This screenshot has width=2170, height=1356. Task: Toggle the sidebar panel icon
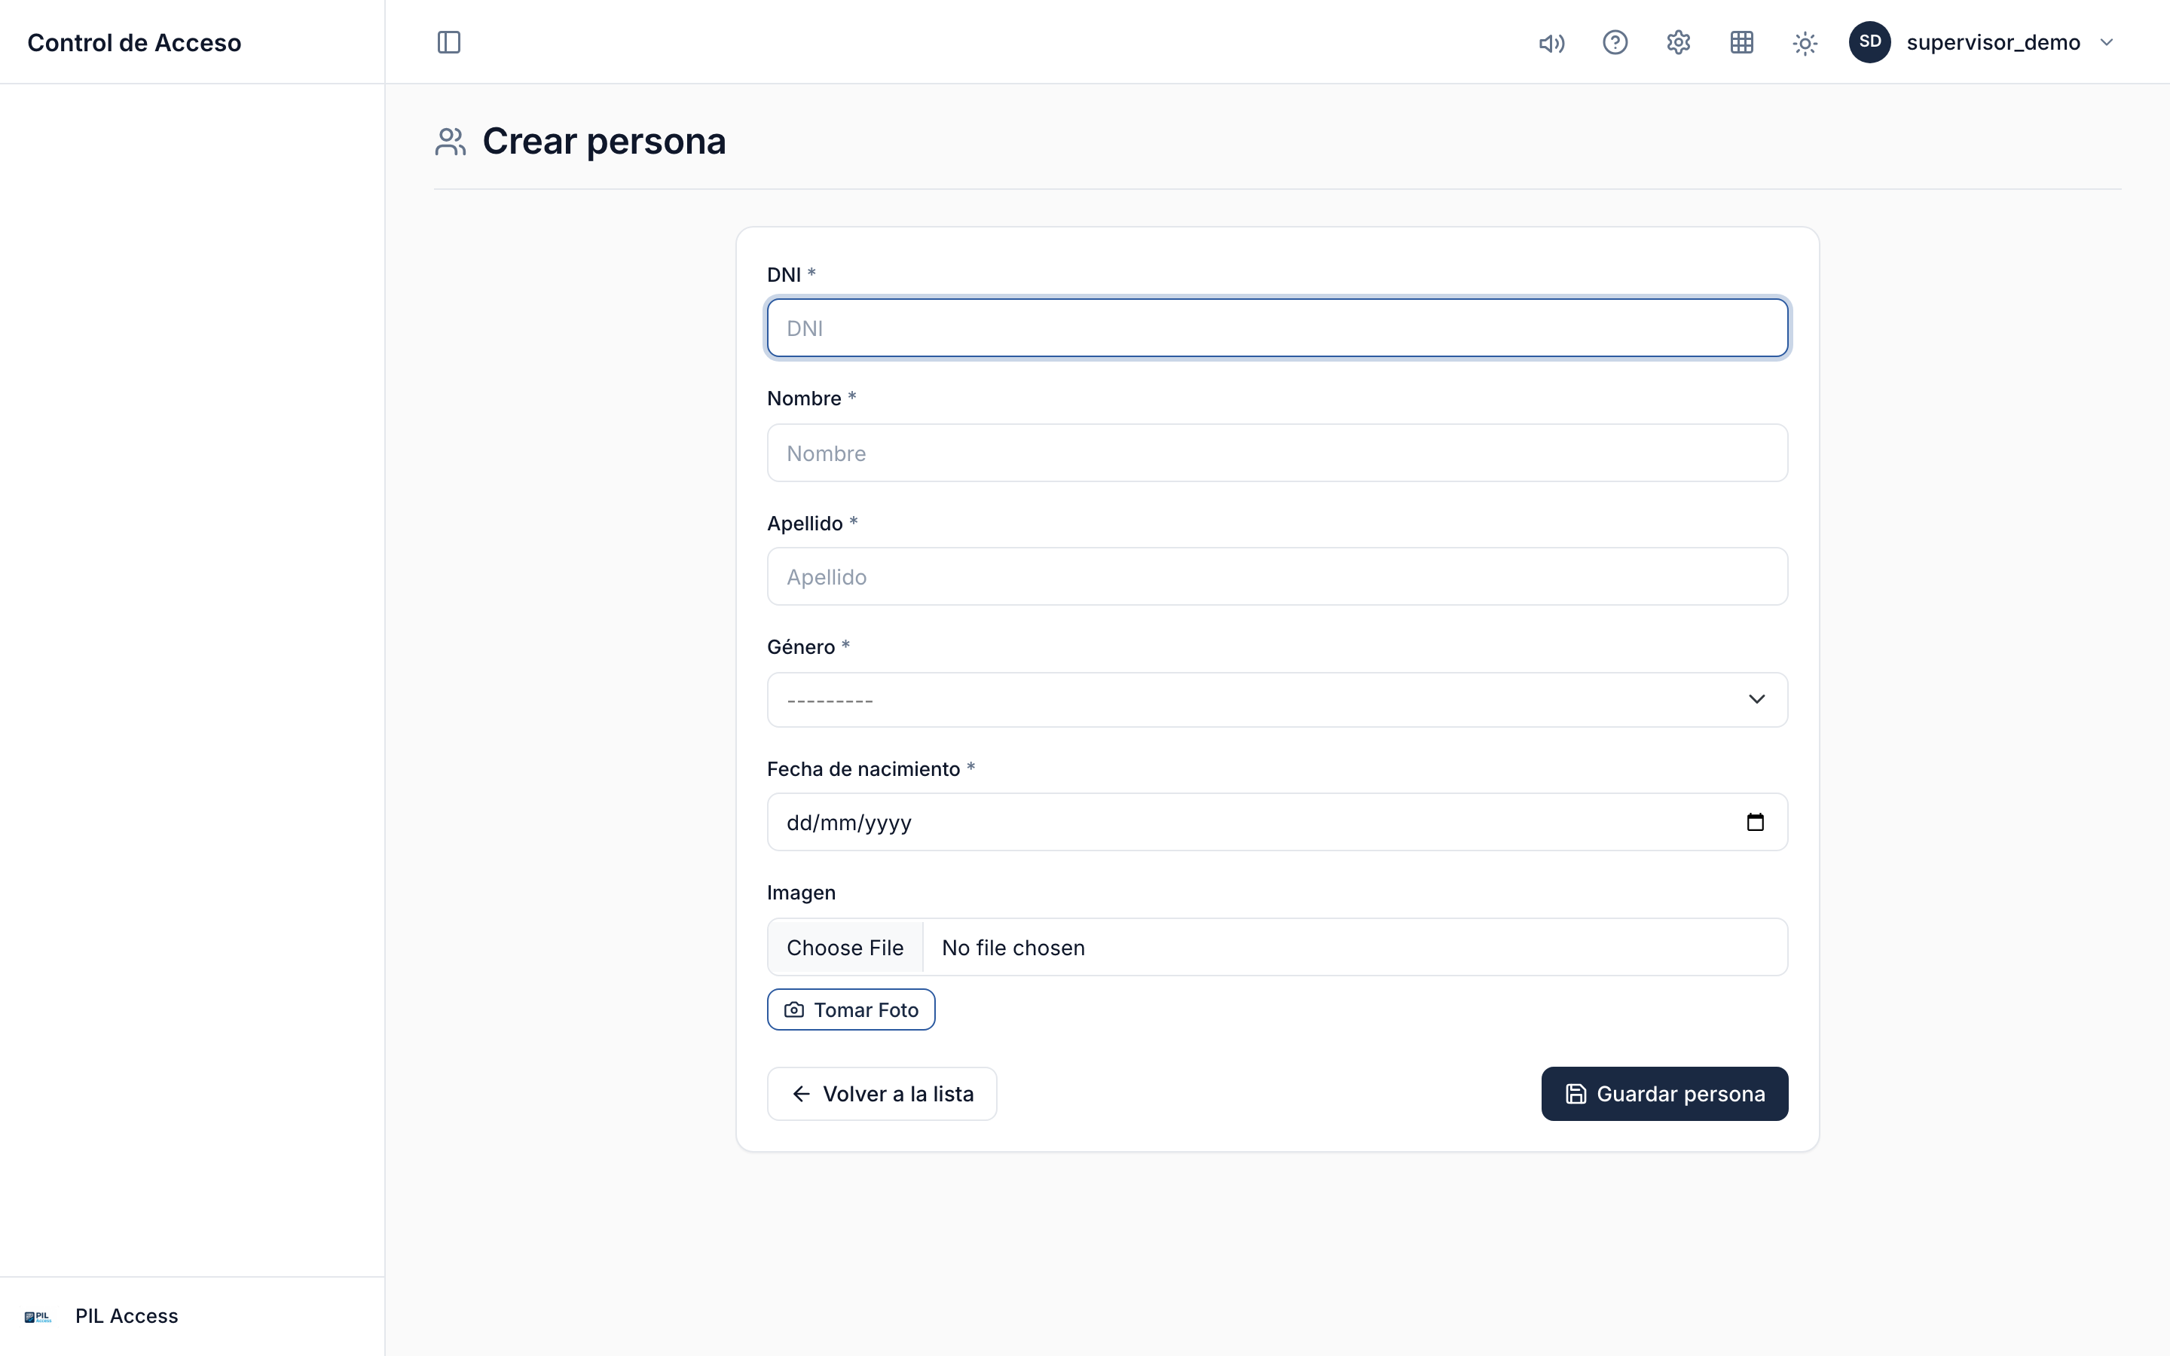point(448,42)
